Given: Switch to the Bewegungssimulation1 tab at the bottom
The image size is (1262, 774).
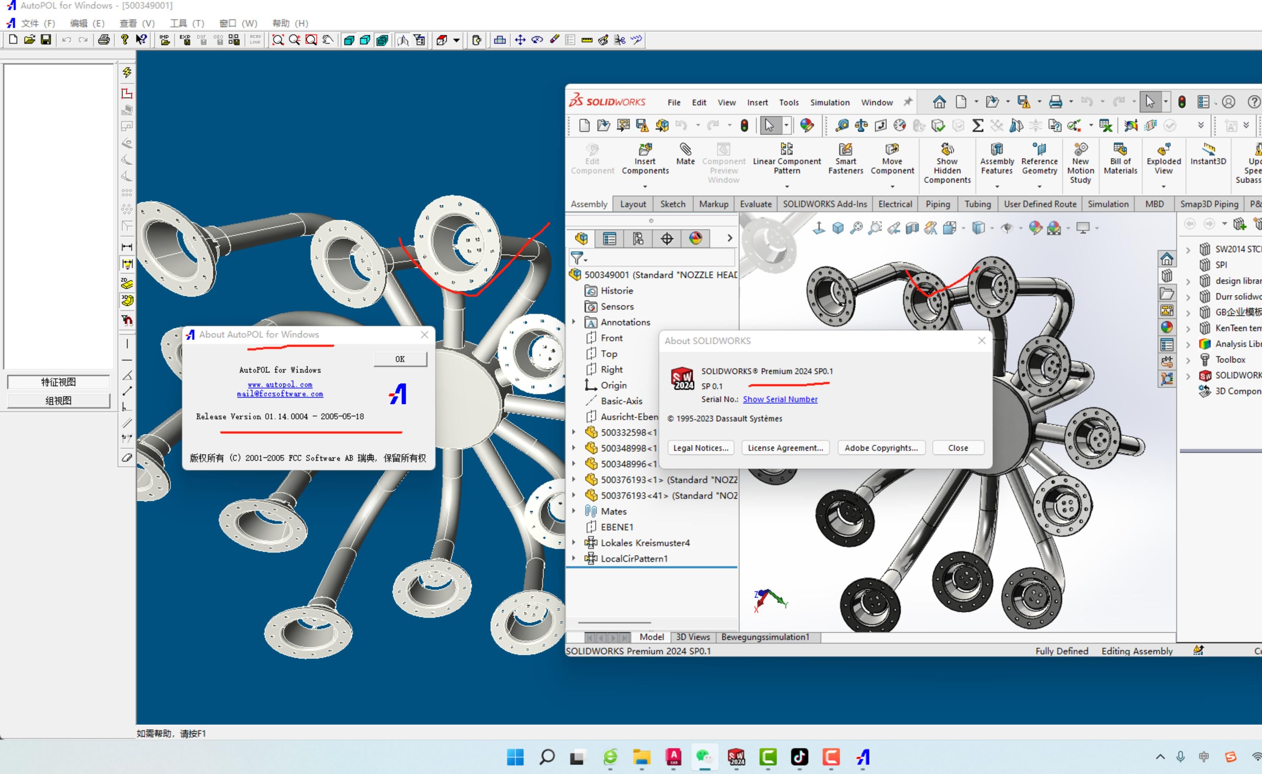Looking at the screenshot, I should pyautogui.click(x=765, y=637).
